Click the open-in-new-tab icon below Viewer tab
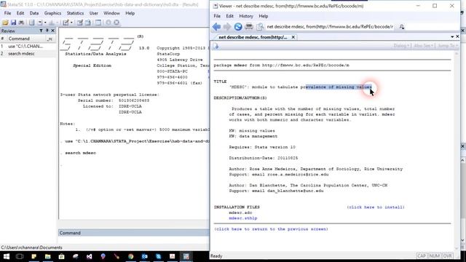This screenshot has height=262, width=466. click(x=216, y=46)
